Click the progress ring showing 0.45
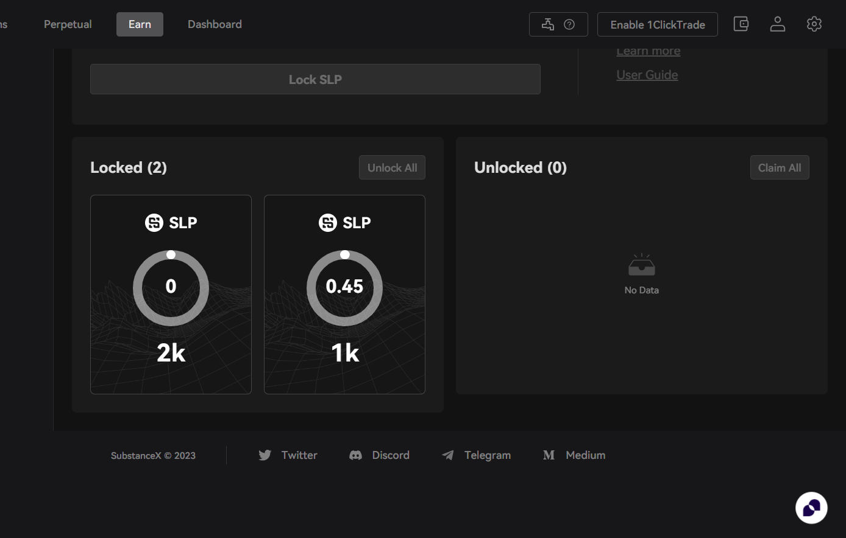 pos(344,287)
